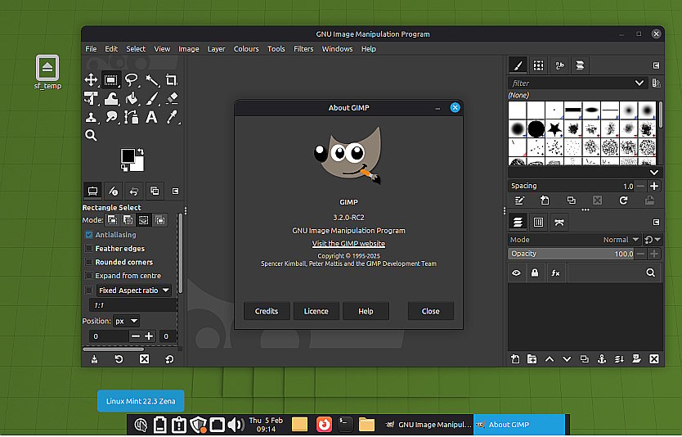This screenshot has height=437, width=682.
Task: Swap foreground and background colours
Action: coord(140,151)
